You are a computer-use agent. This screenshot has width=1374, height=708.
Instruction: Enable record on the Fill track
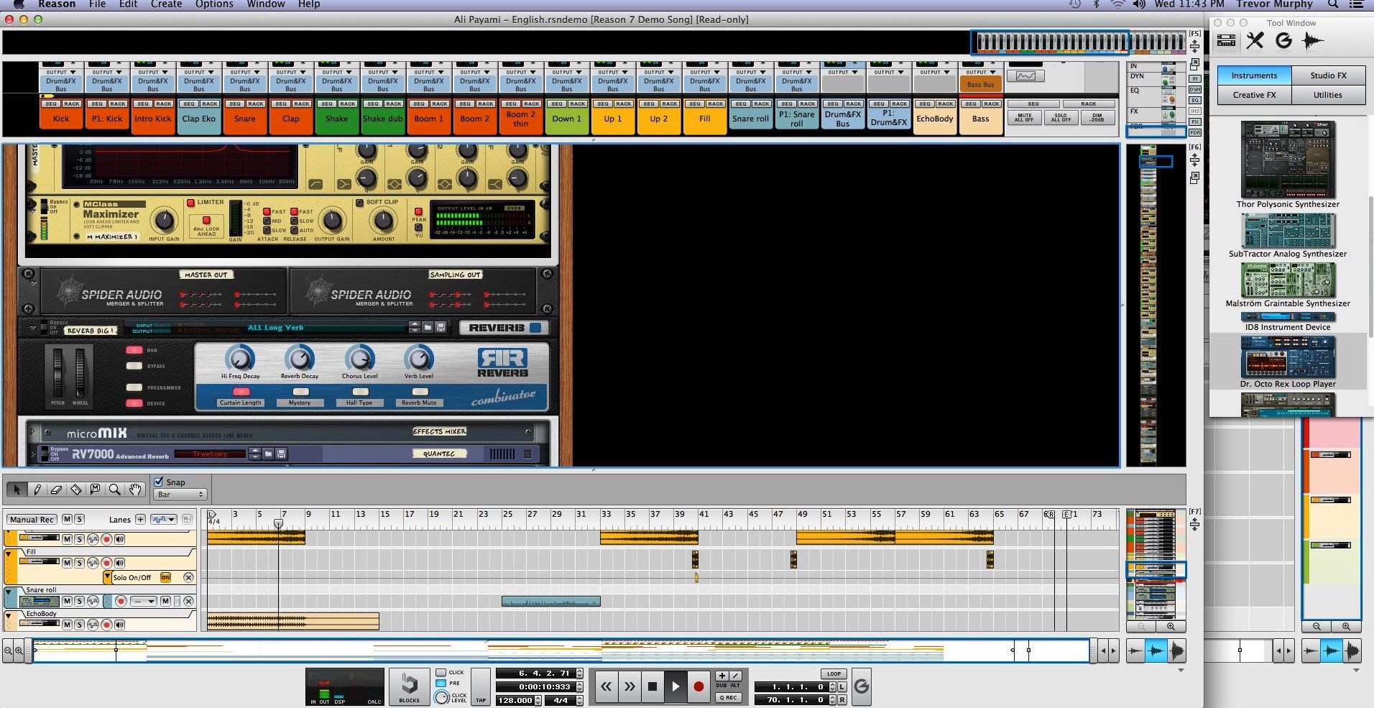(x=106, y=562)
